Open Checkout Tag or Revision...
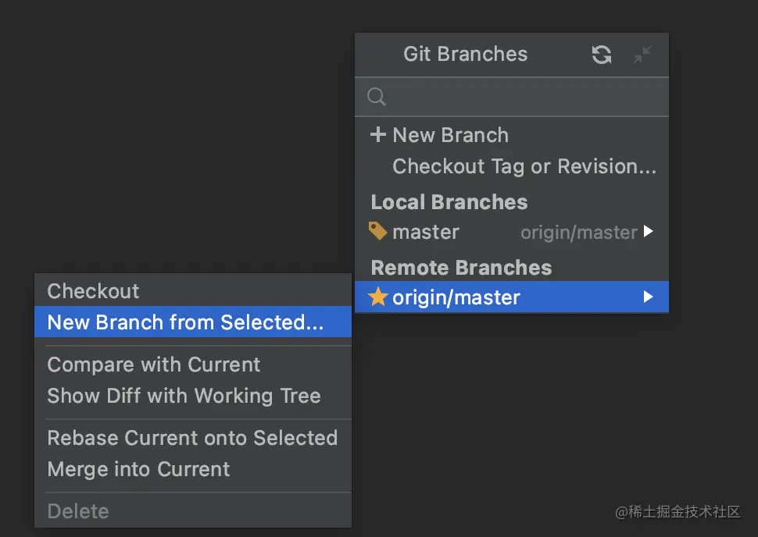 524,166
